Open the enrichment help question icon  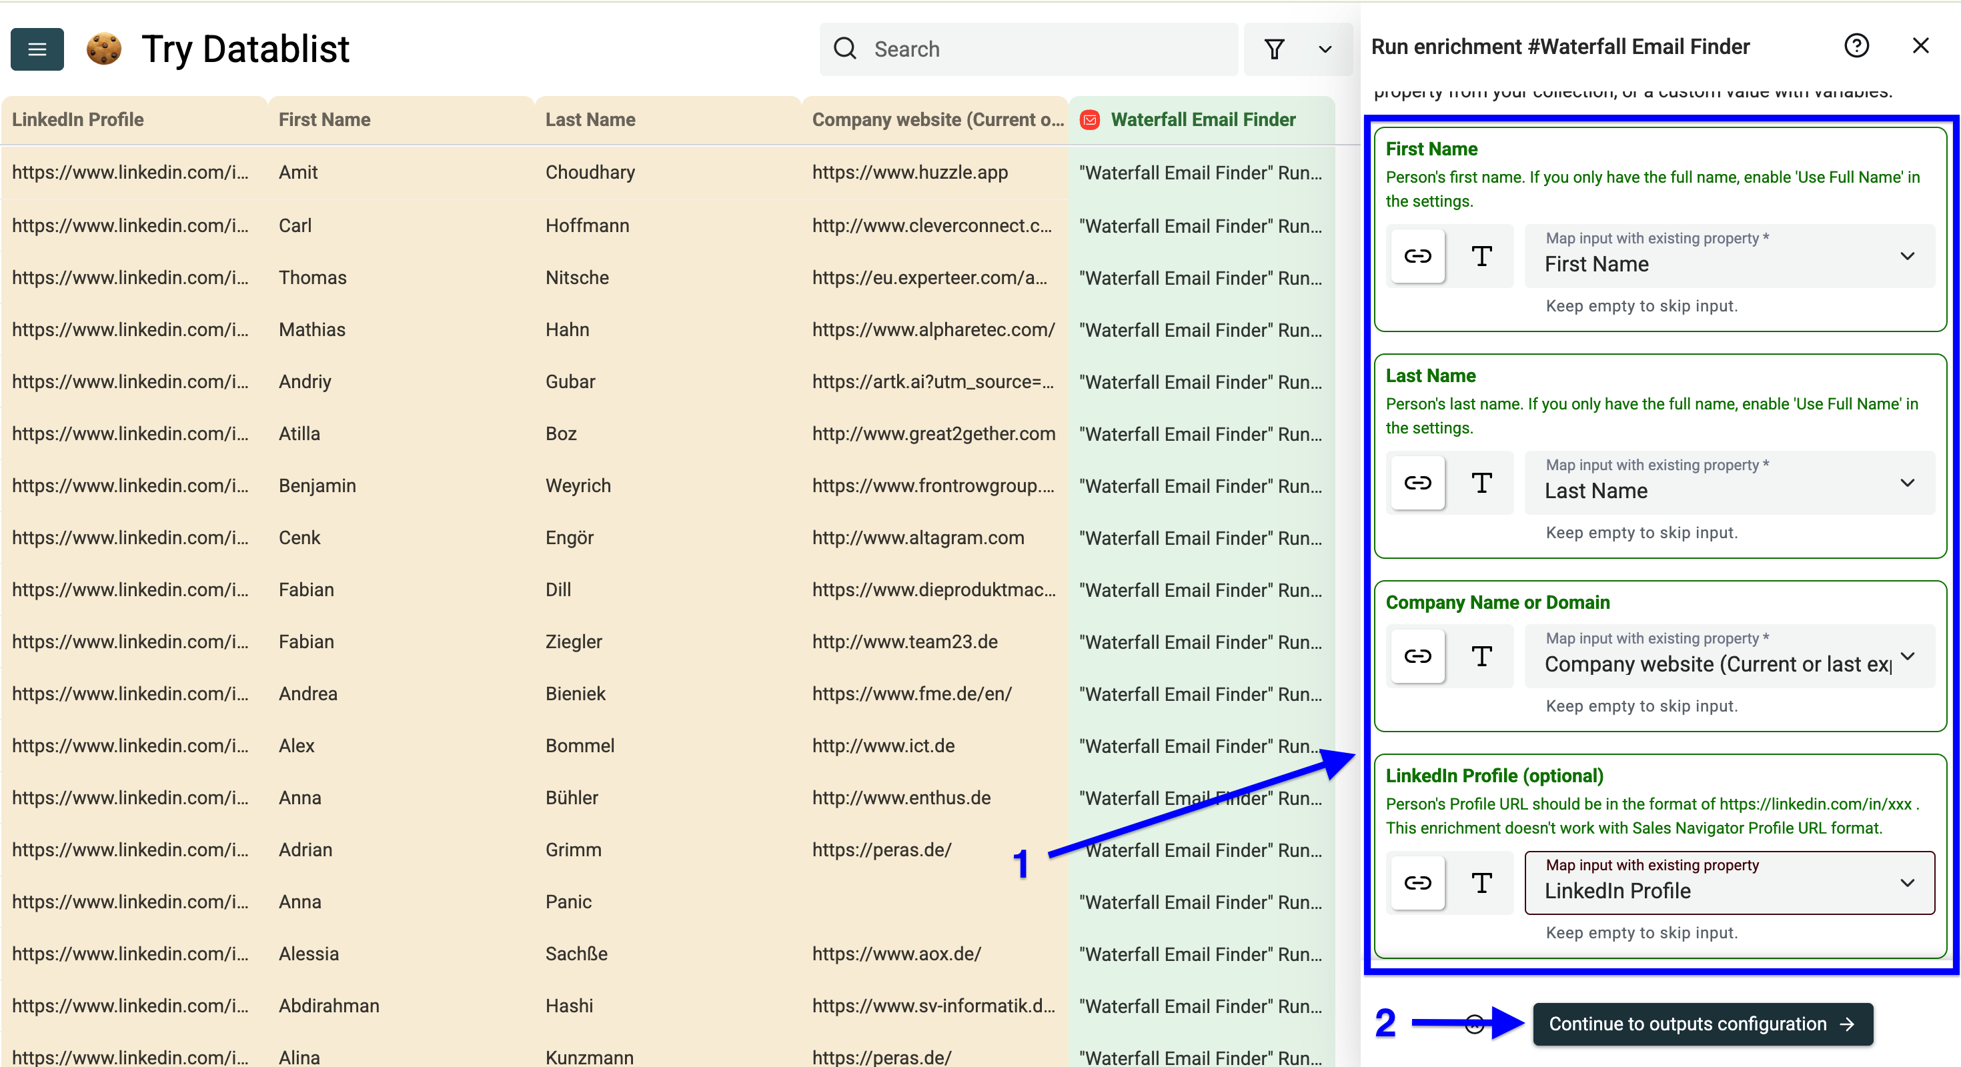tap(1856, 47)
